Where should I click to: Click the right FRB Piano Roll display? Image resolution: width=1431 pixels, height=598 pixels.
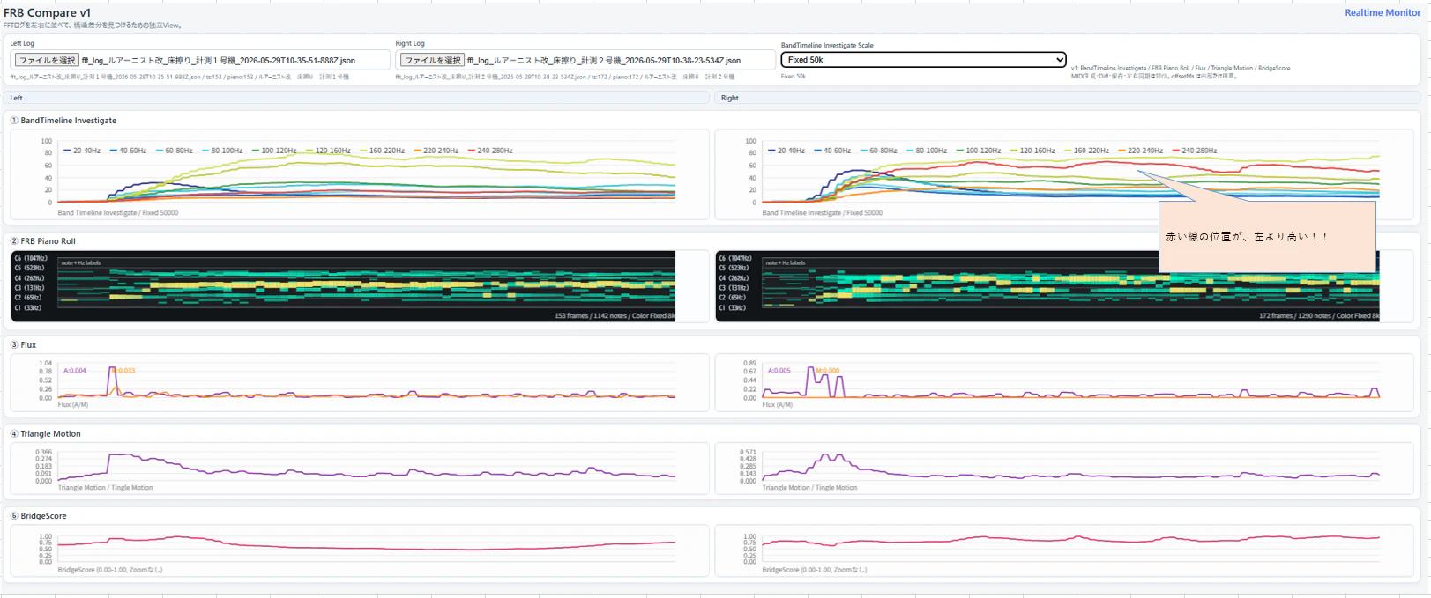click(1047, 286)
